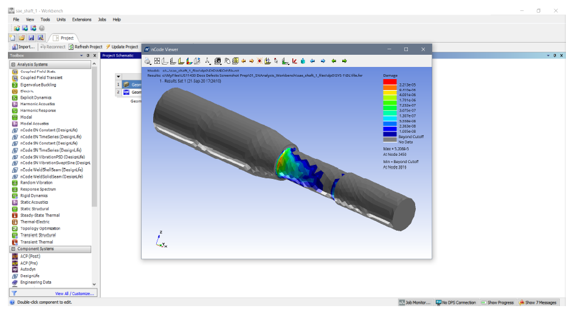Screen dimensions: 572x314
Task: Click the save-as icon with pencil
Action: pyautogui.click(x=41, y=38)
